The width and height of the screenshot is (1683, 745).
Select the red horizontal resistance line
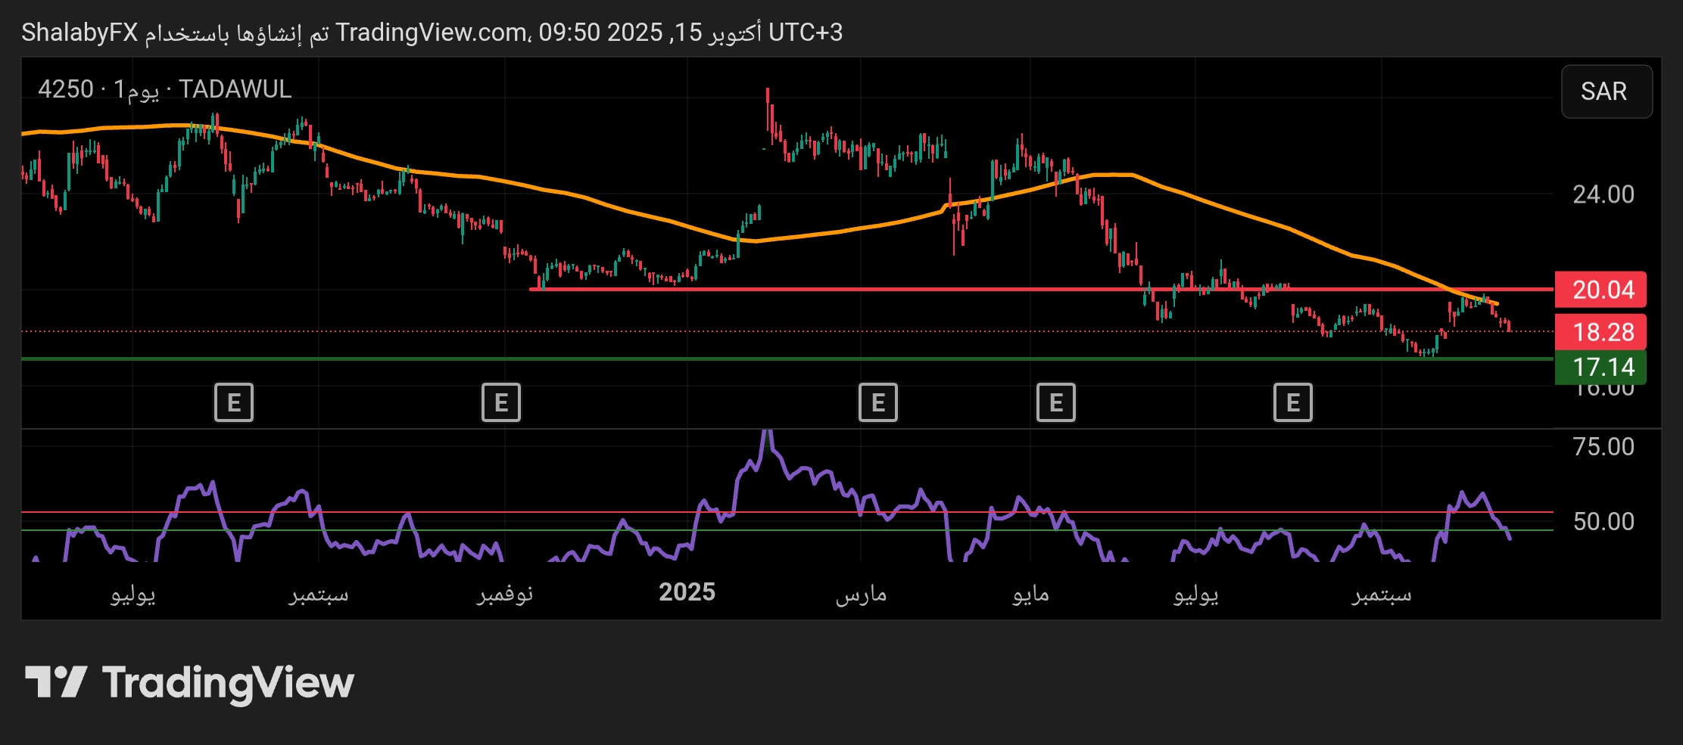coord(909,289)
